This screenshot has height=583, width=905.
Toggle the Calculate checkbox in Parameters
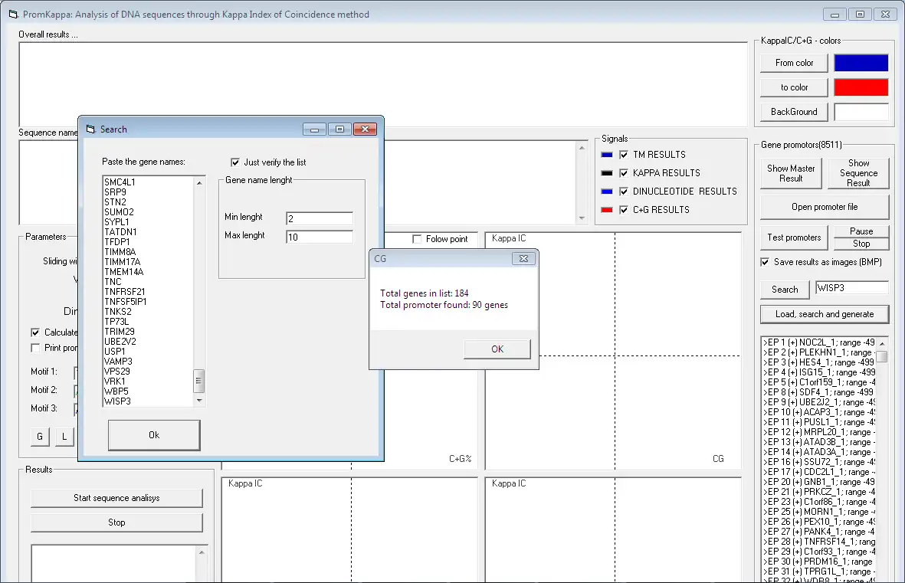tap(35, 332)
